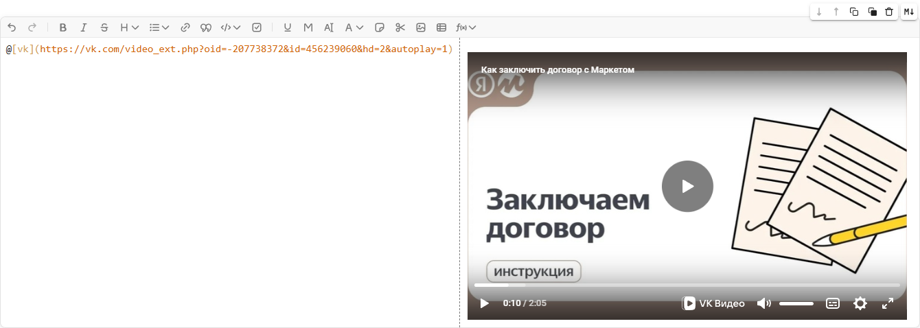The height and width of the screenshot is (328, 920).
Task: Redo the last undone edit
Action: click(32, 27)
